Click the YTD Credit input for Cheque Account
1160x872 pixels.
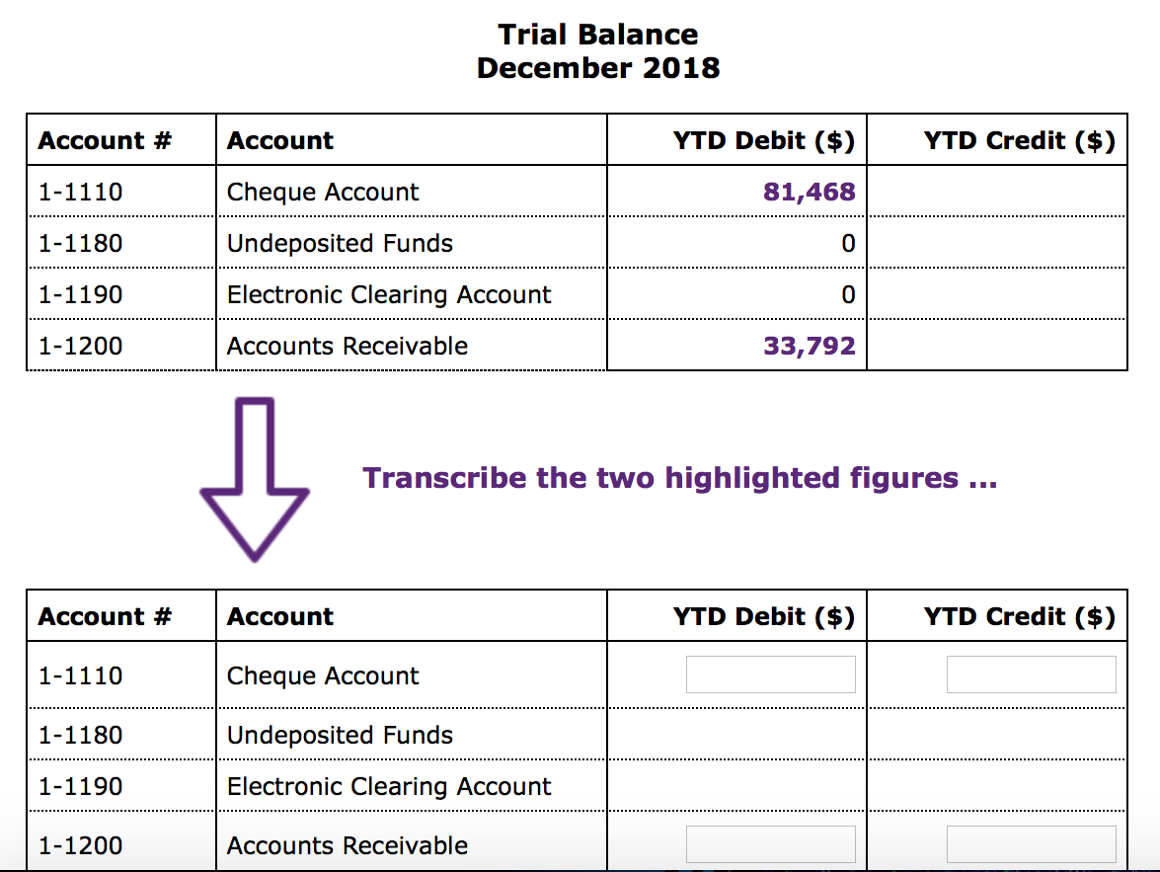pyautogui.click(x=1030, y=674)
